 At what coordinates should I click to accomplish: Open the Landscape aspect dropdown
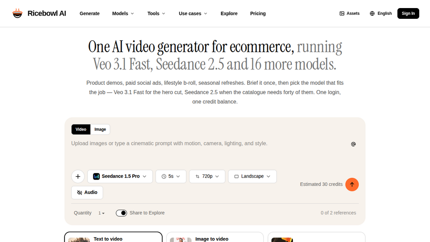[252, 177]
